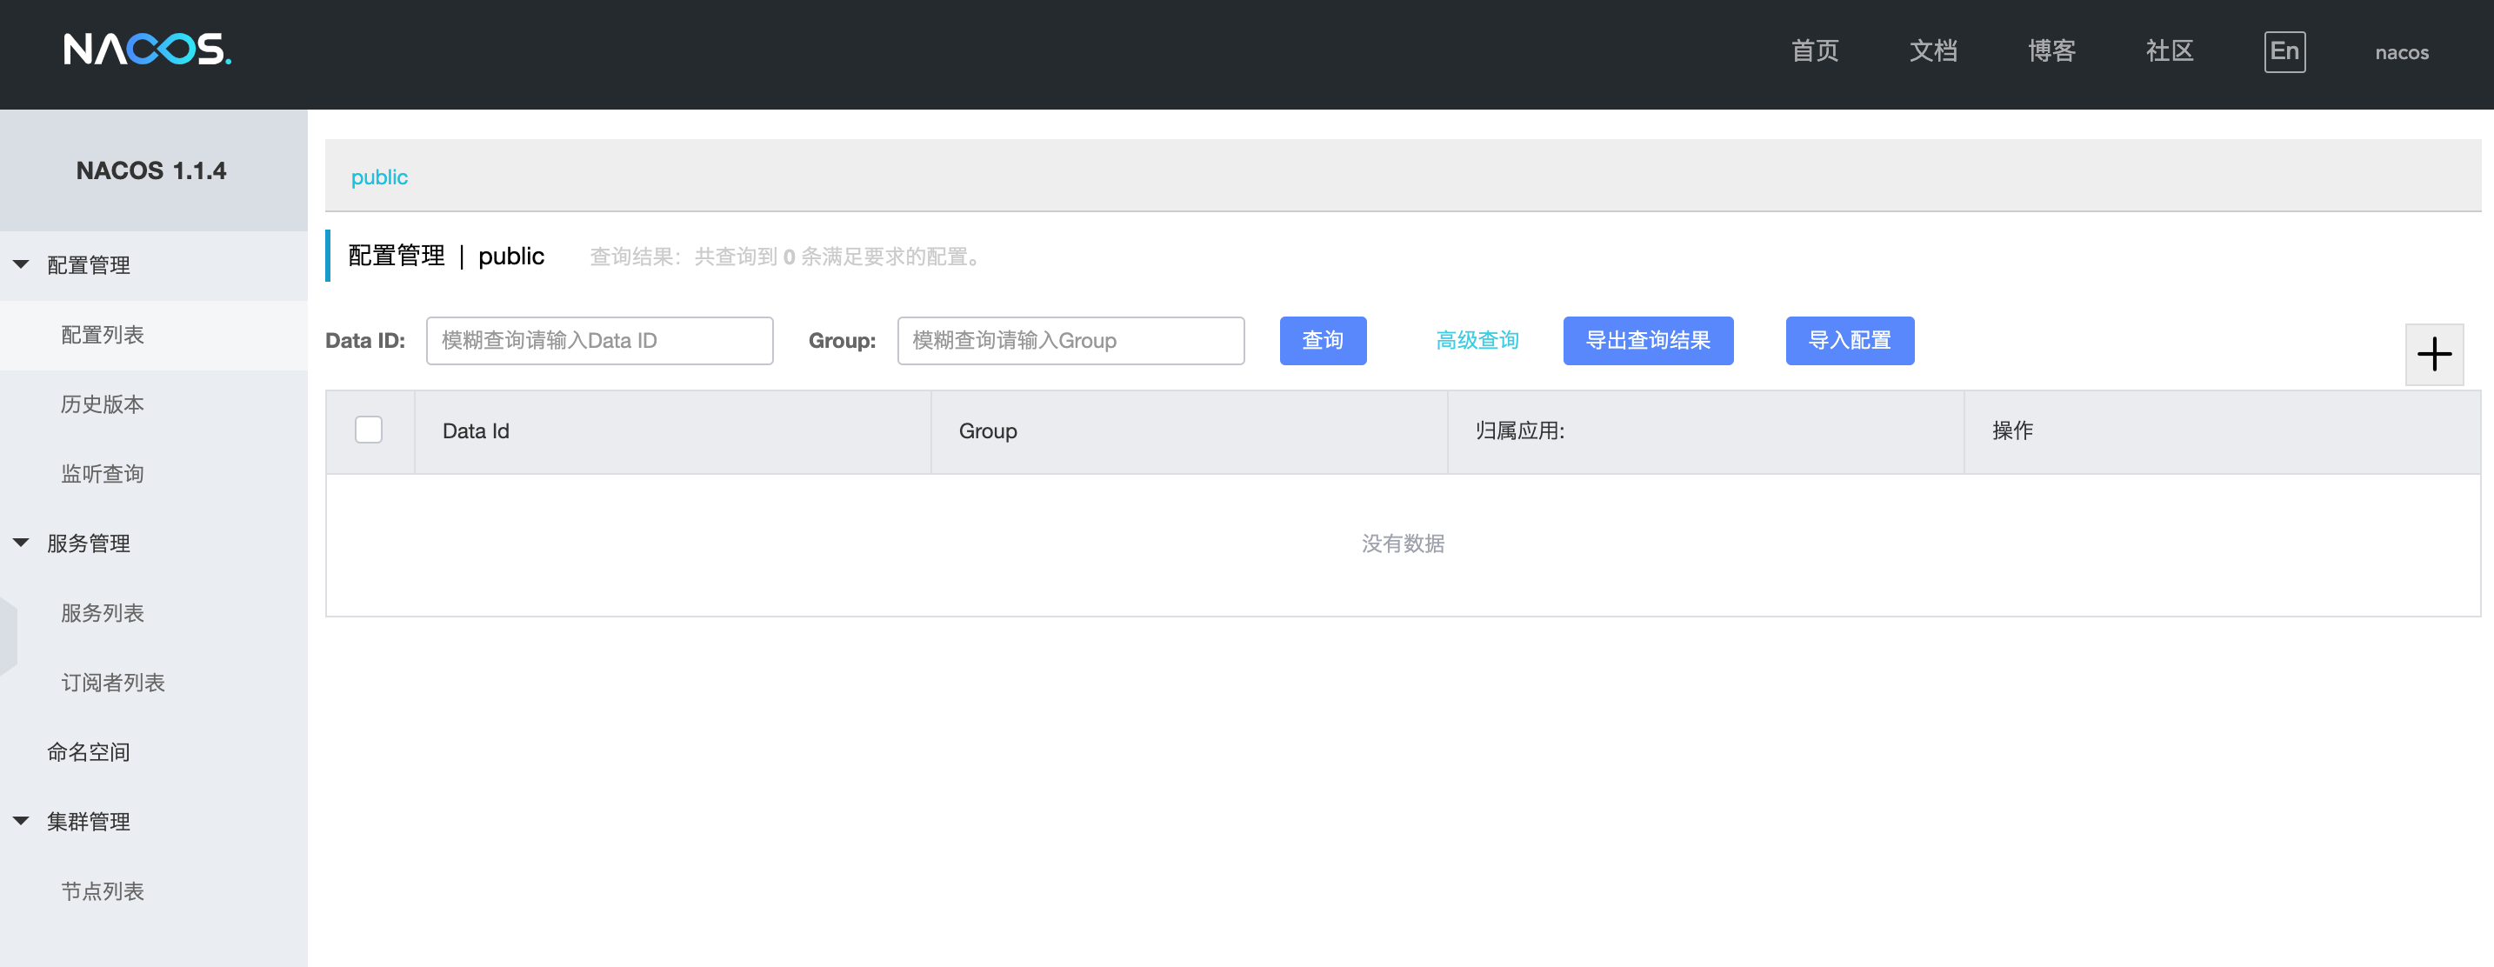Viewport: 2494px width, 967px height.
Task: Switch language with the En icon
Action: click(x=2284, y=51)
